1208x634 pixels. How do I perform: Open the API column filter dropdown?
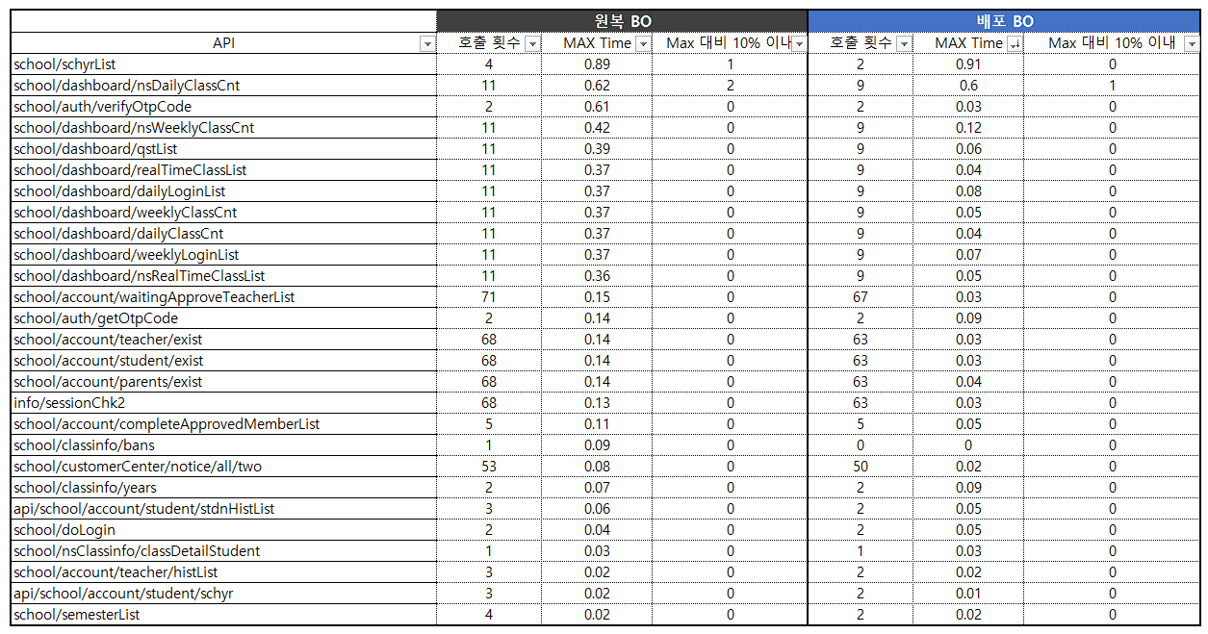[427, 44]
